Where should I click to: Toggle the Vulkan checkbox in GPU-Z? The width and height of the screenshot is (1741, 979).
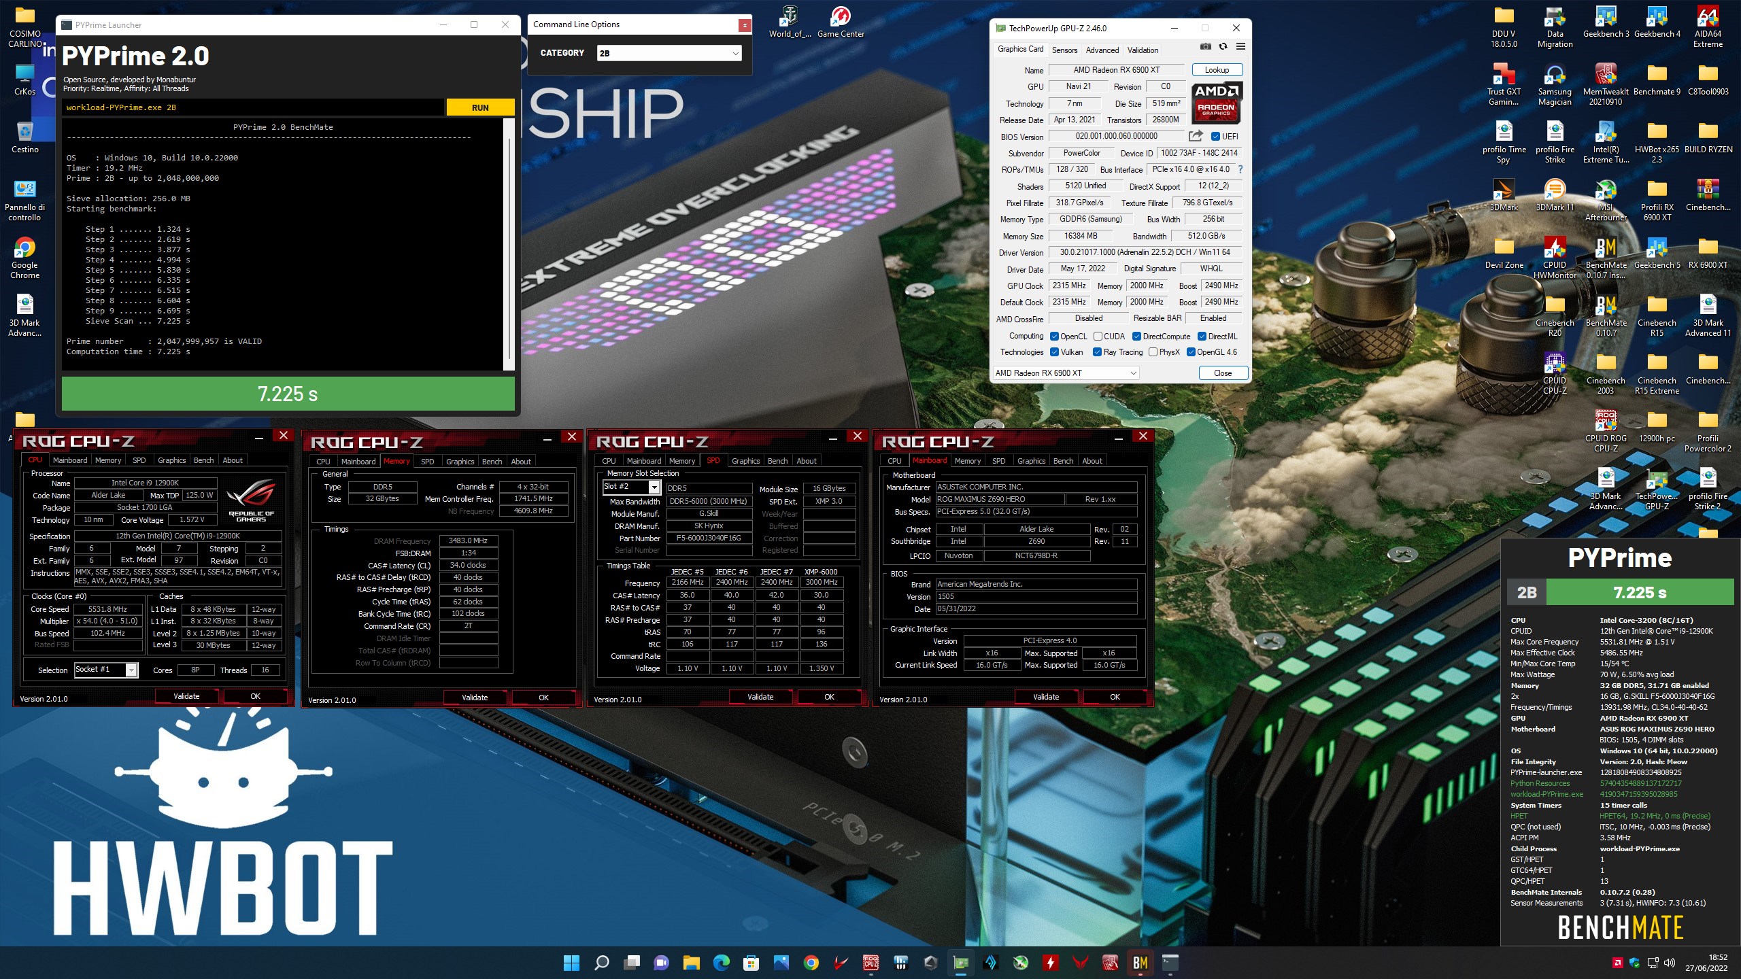pos(1054,352)
